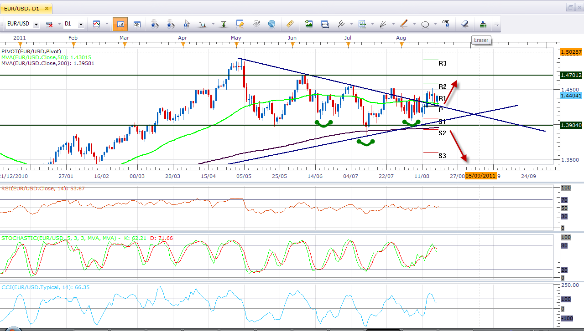
Task: Select the ABC text label tool
Action: (x=446, y=24)
